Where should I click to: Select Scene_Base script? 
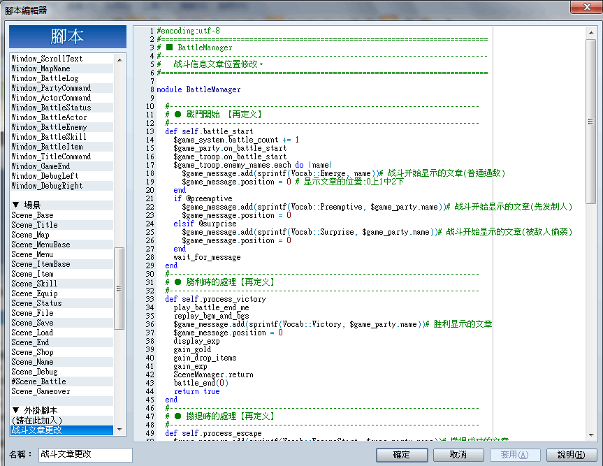pos(61,215)
